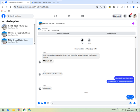
Task: Open the Groups icon in top navigation
Action: pyautogui.click(x=83, y=16)
